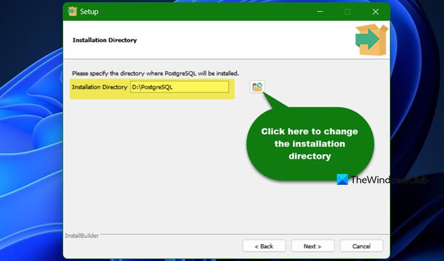Click the 'Installation Directory' field label

point(100,87)
